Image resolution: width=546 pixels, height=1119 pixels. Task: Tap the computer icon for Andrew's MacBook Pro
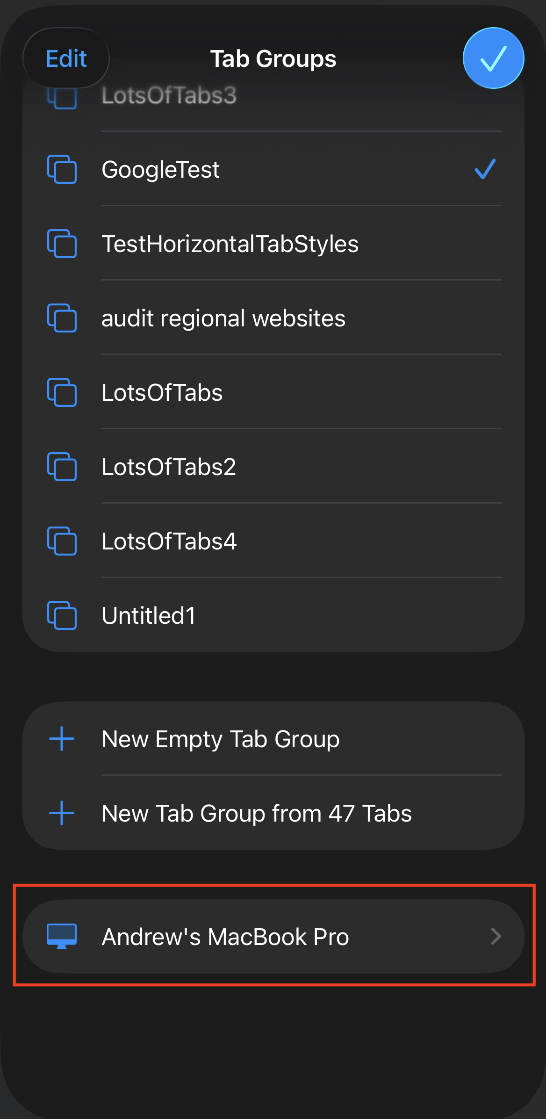pos(62,936)
